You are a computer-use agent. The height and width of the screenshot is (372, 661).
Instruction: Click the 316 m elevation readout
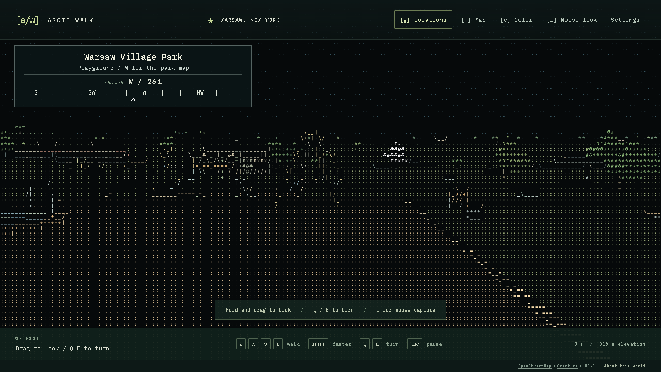(622, 344)
